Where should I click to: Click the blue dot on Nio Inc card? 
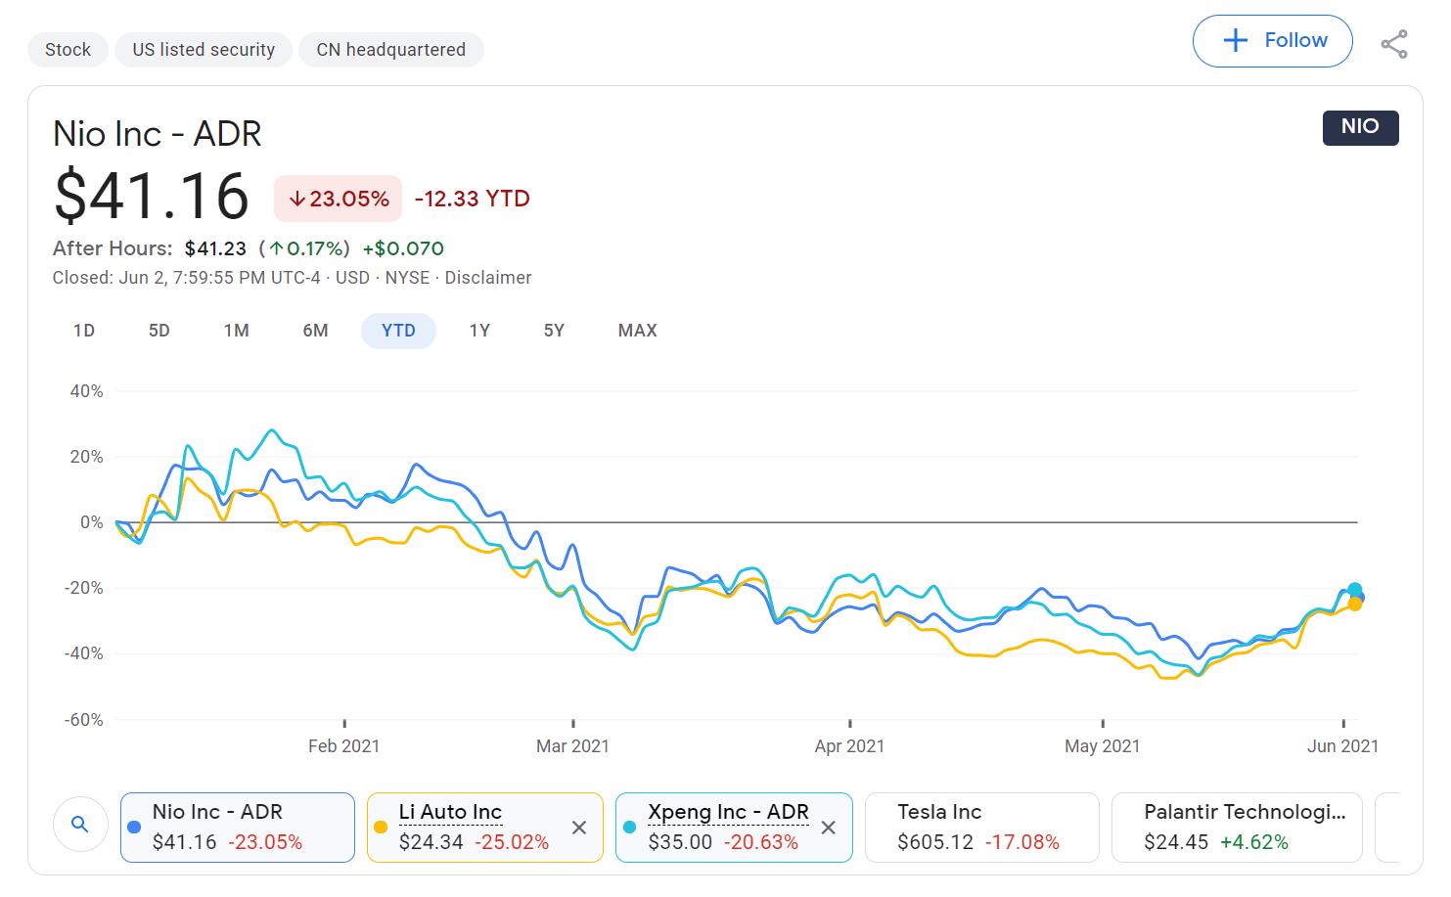click(133, 827)
